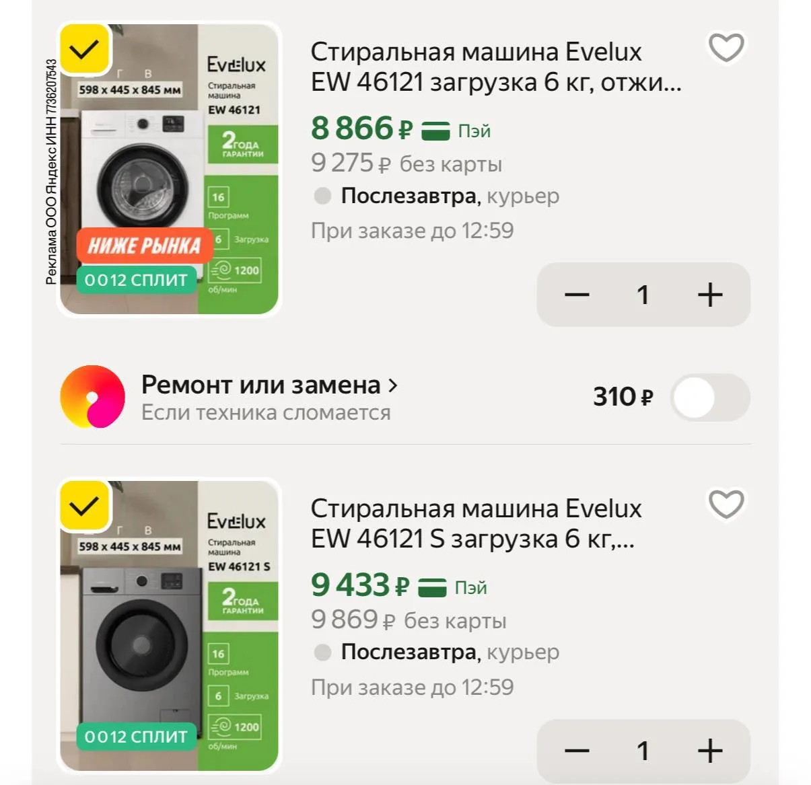Click Пэй card icon beside 8 866 ₽
This screenshot has height=785, width=811.
(x=435, y=130)
